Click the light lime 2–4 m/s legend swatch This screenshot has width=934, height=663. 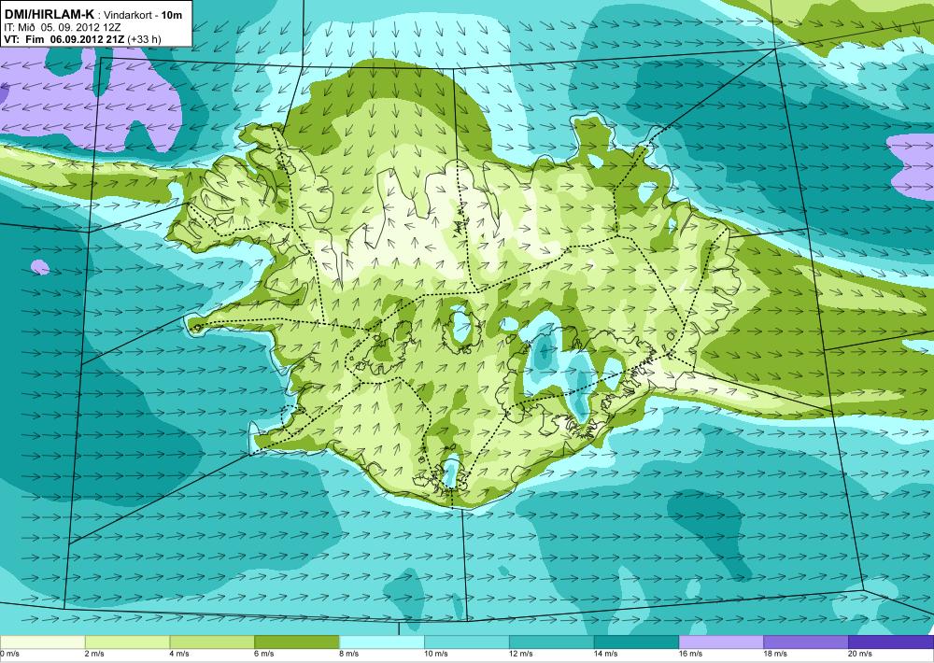click(x=127, y=642)
